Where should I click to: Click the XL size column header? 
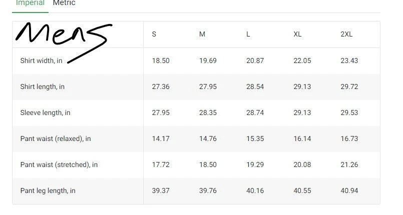pos(297,34)
